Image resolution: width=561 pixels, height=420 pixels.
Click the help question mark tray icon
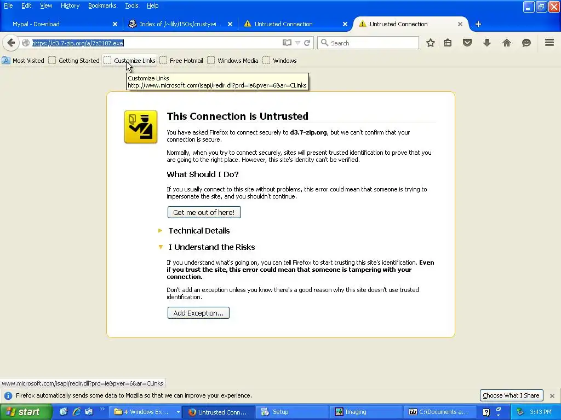486,412
